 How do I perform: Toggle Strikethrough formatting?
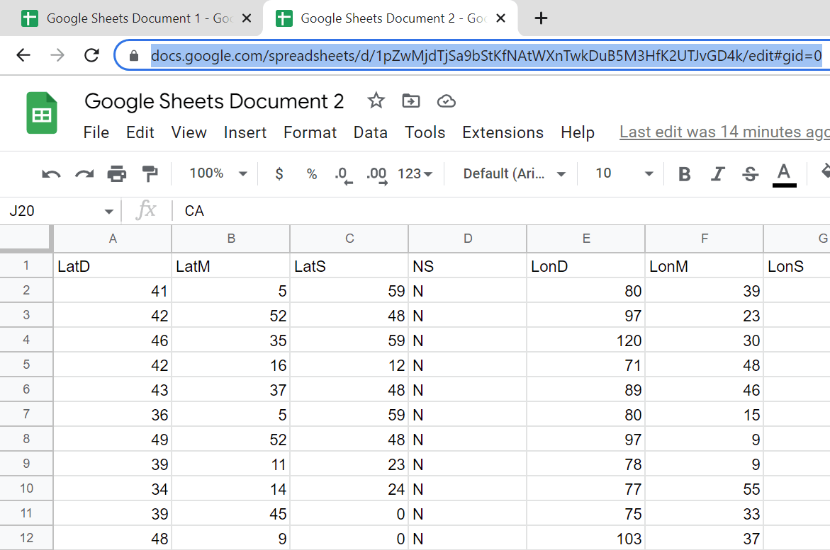coord(750,174)
